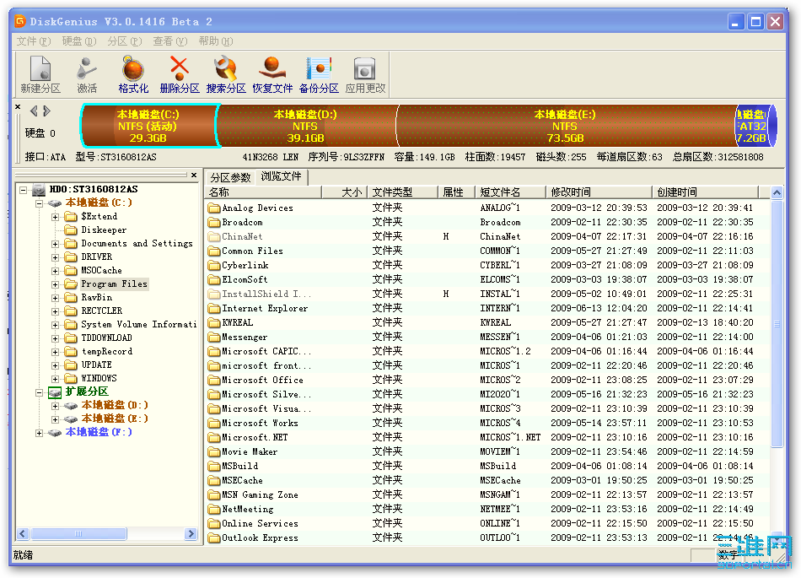Click the 应用更改 apply changes icon
This screenshot has height=578, width=801.
pyautogui.click(x=365, y=68)
